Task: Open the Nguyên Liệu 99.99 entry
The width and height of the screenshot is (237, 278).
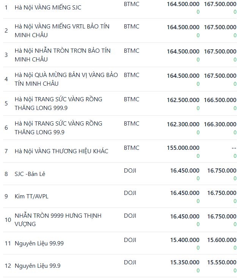Action: point(39,243)
